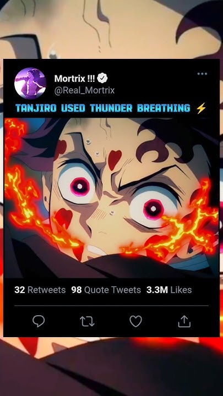This screenshot has width=223, height=396.
Task: Open the three-dot more options menu
Action: click(202, 74)
